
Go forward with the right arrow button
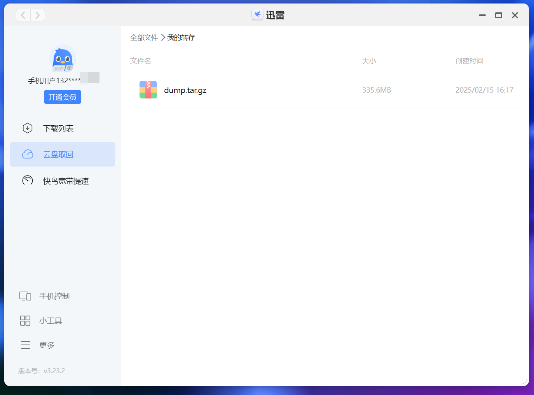pyautogui.click(x=38, y=15)
